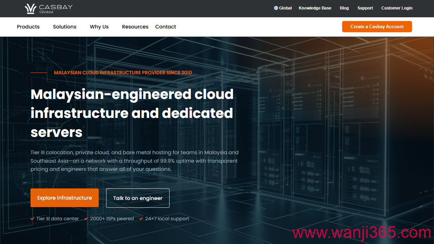Expand the Products menu

coord(28,27)
